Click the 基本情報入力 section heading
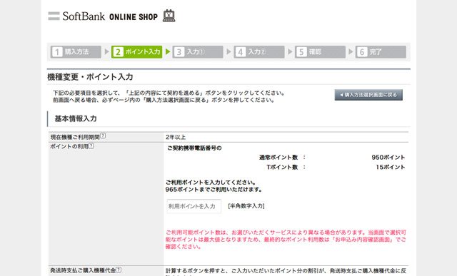 coord(76,118)
